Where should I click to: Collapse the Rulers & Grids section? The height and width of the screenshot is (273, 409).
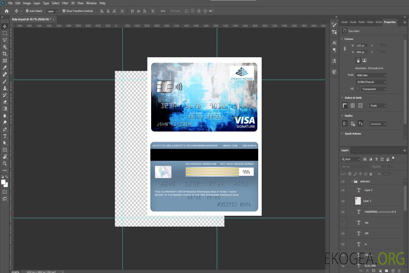(342, 97)
